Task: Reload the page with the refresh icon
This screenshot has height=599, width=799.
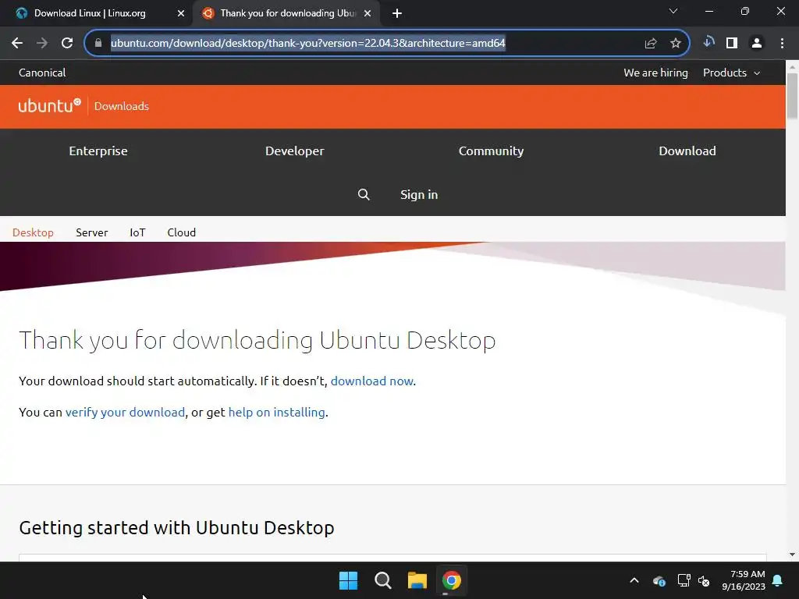Action: 67,44
